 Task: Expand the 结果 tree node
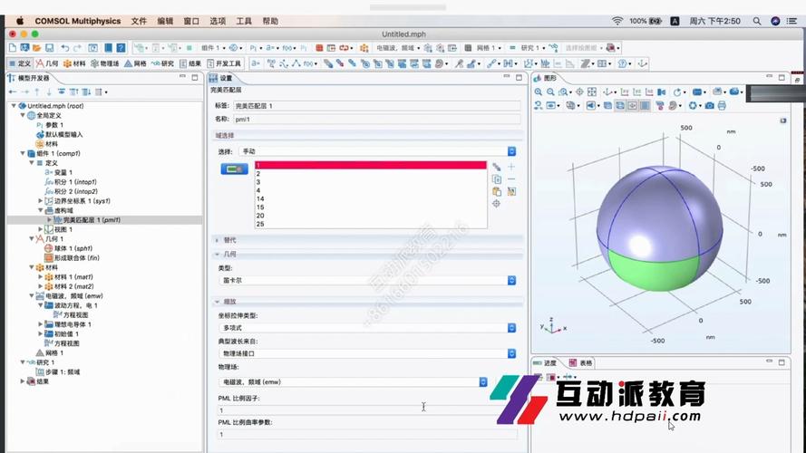[x=23, y=381]
